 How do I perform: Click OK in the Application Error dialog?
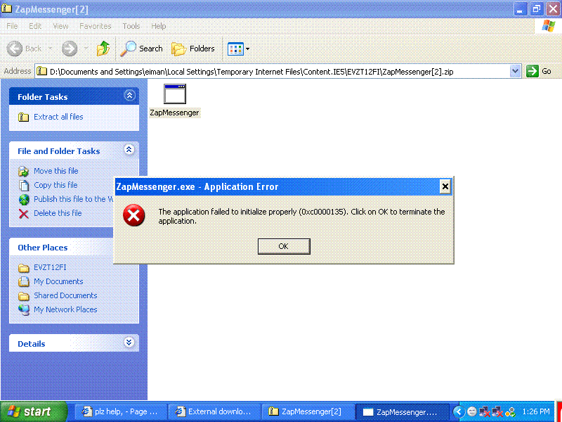[283, 246]
